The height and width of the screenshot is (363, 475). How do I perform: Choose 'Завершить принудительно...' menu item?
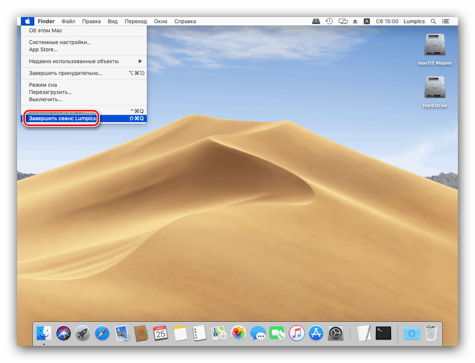point(84,73)
